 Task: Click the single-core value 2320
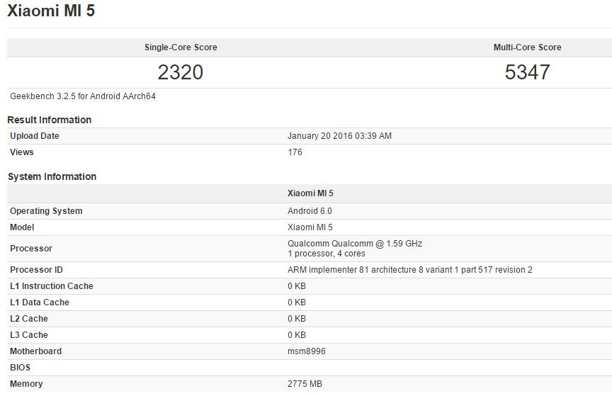pos(181,72)
